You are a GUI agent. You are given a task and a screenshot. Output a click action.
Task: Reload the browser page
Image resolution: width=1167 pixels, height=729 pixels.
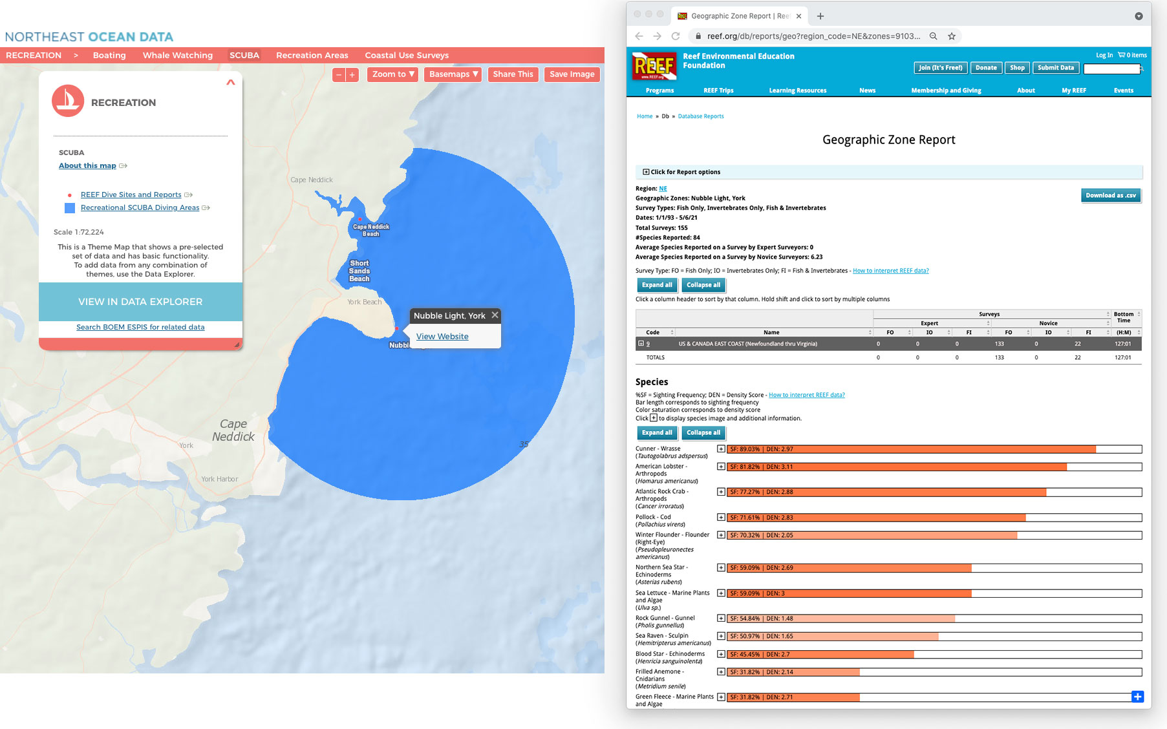tap(676, 36)
